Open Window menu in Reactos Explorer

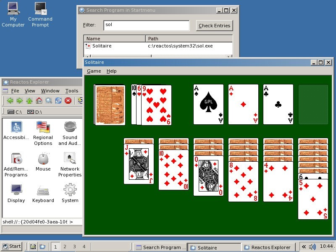tap(50, 91)
